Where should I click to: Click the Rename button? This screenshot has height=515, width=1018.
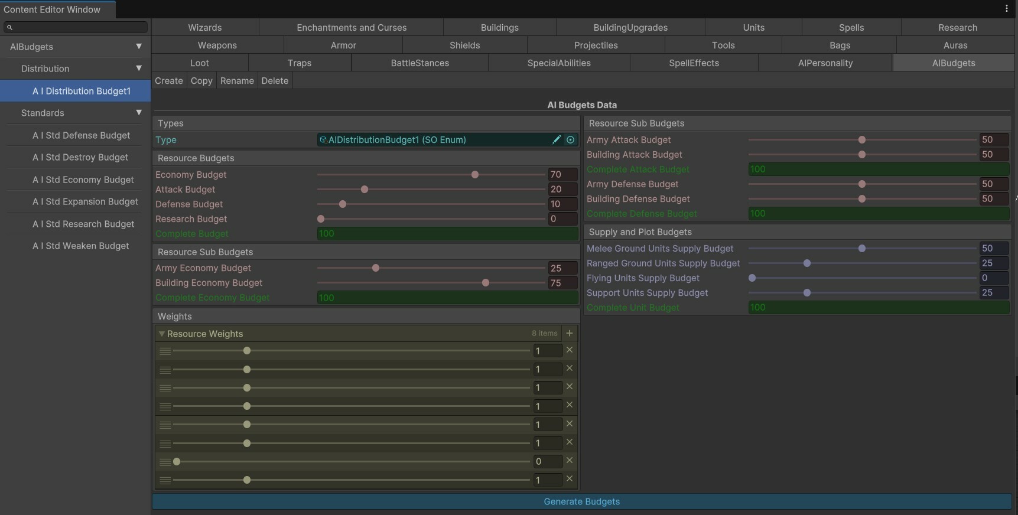coord(237,81)
